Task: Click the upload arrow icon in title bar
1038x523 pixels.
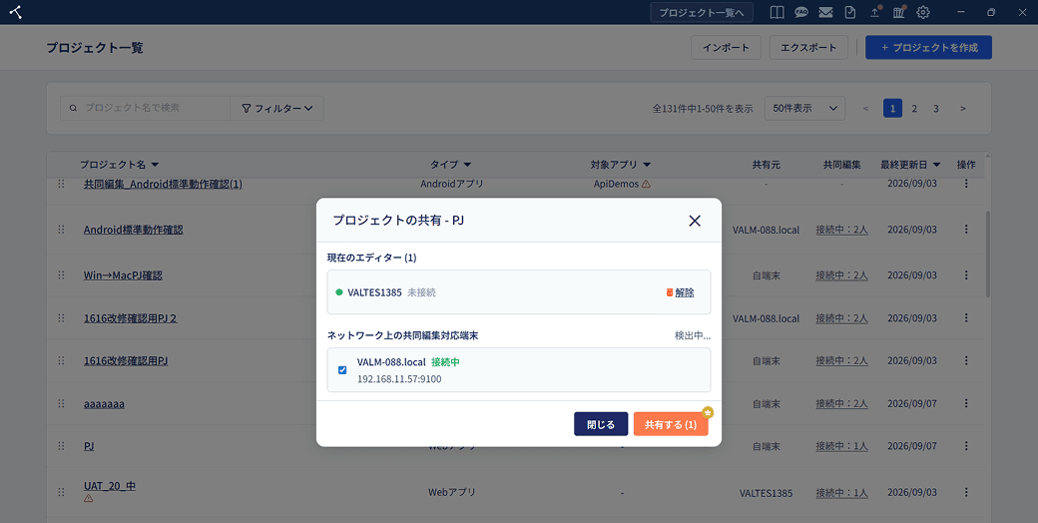Action: (874, 12)
